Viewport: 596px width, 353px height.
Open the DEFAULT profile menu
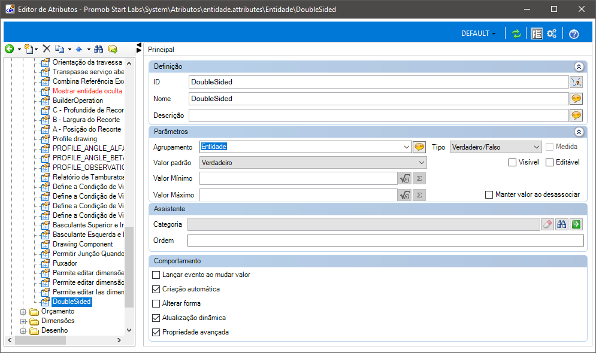point(478,34)
